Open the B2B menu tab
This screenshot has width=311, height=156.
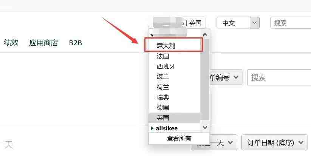point(75,43)
